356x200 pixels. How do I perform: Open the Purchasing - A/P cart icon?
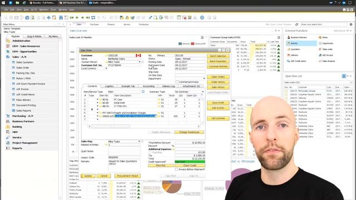(x=8, y=116)
